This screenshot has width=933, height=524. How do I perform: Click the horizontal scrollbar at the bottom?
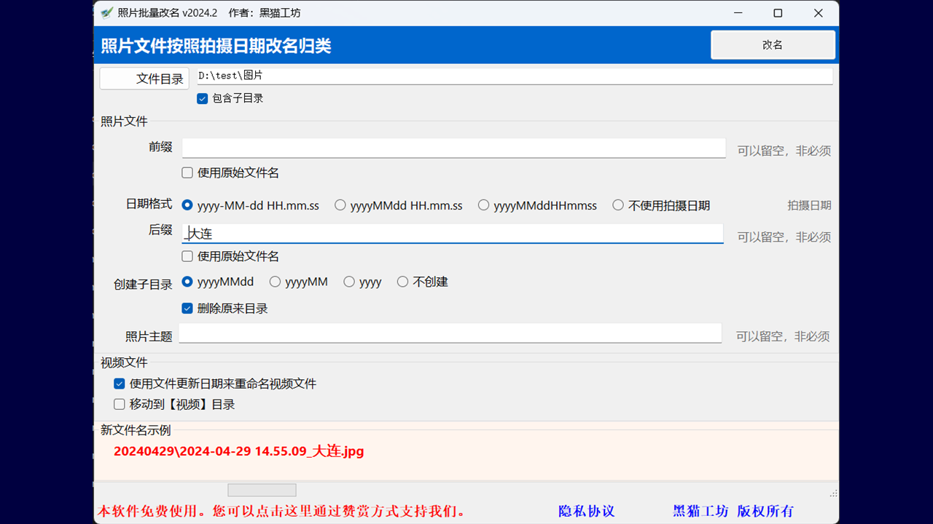pos(261,489)
